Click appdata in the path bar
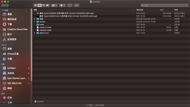 click(39, 102)
